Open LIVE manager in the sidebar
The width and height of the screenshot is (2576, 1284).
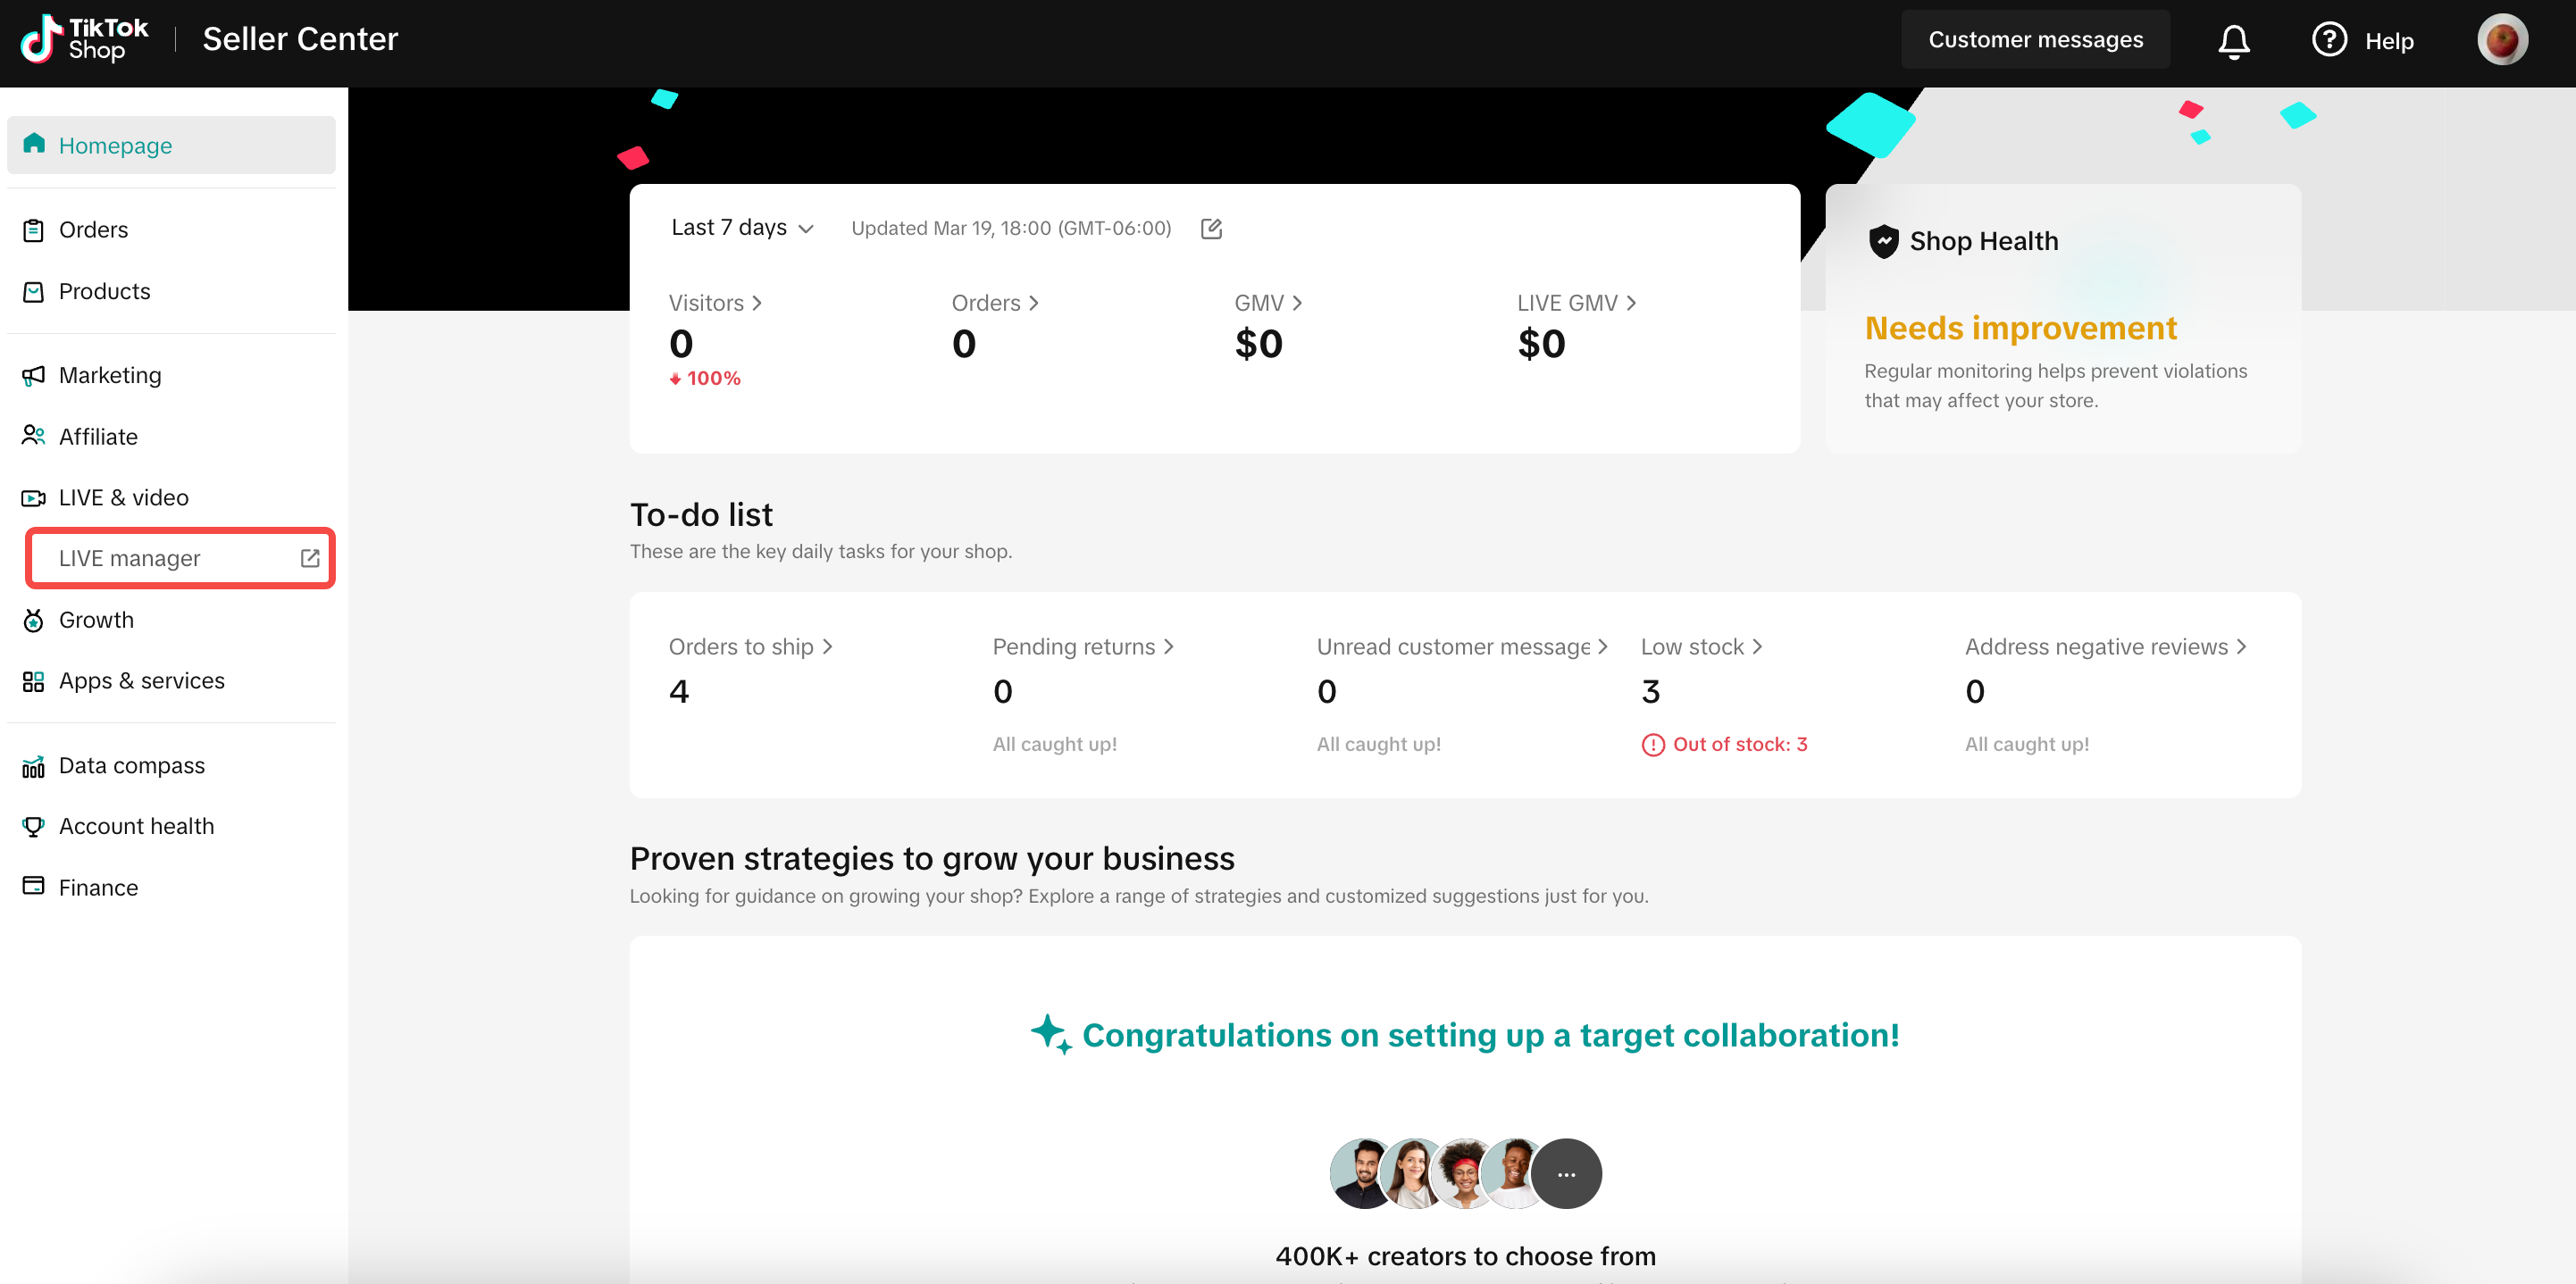(180, 558)
